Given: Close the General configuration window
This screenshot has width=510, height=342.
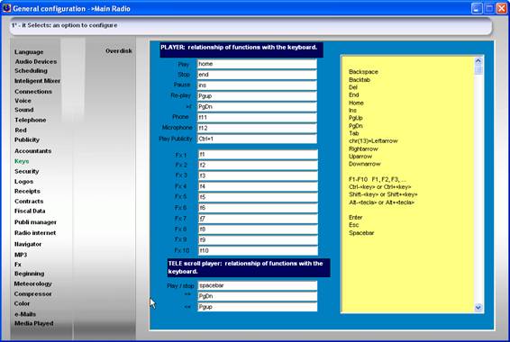Looking at the screenshot, I should (x=502, y=8).
